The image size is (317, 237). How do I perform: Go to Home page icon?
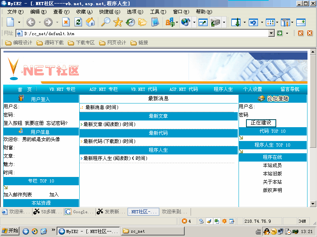tap(90, 22)
